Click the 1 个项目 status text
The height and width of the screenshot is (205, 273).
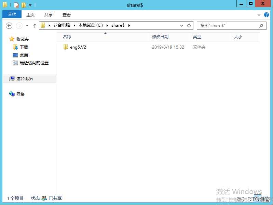click(15, 198)
